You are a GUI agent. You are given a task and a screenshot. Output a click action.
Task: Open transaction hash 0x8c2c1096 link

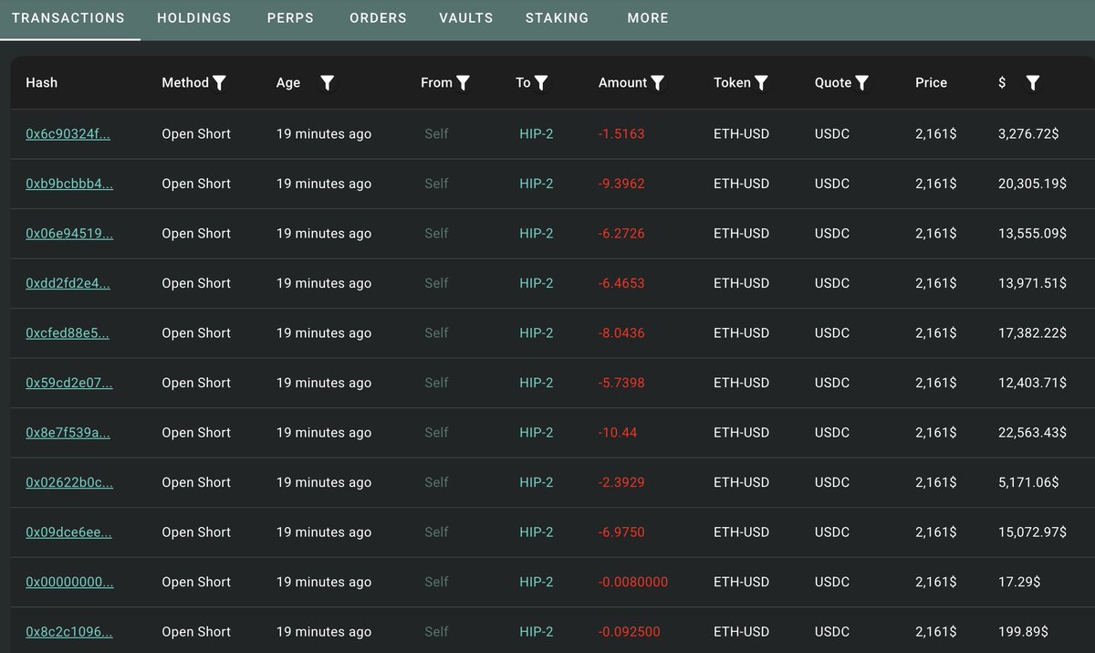pyautogui.click(x=69, y=632)
